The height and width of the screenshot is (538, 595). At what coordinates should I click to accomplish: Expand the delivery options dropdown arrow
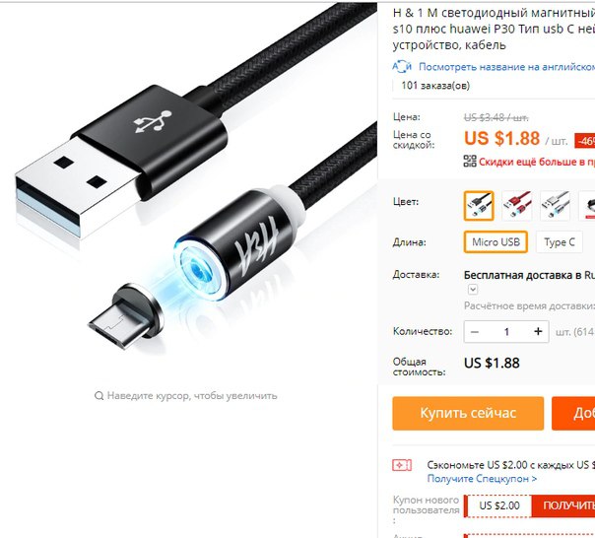point(473,290)
